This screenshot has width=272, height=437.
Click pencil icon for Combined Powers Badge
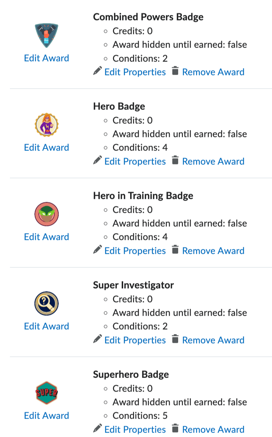pos(98,71)
